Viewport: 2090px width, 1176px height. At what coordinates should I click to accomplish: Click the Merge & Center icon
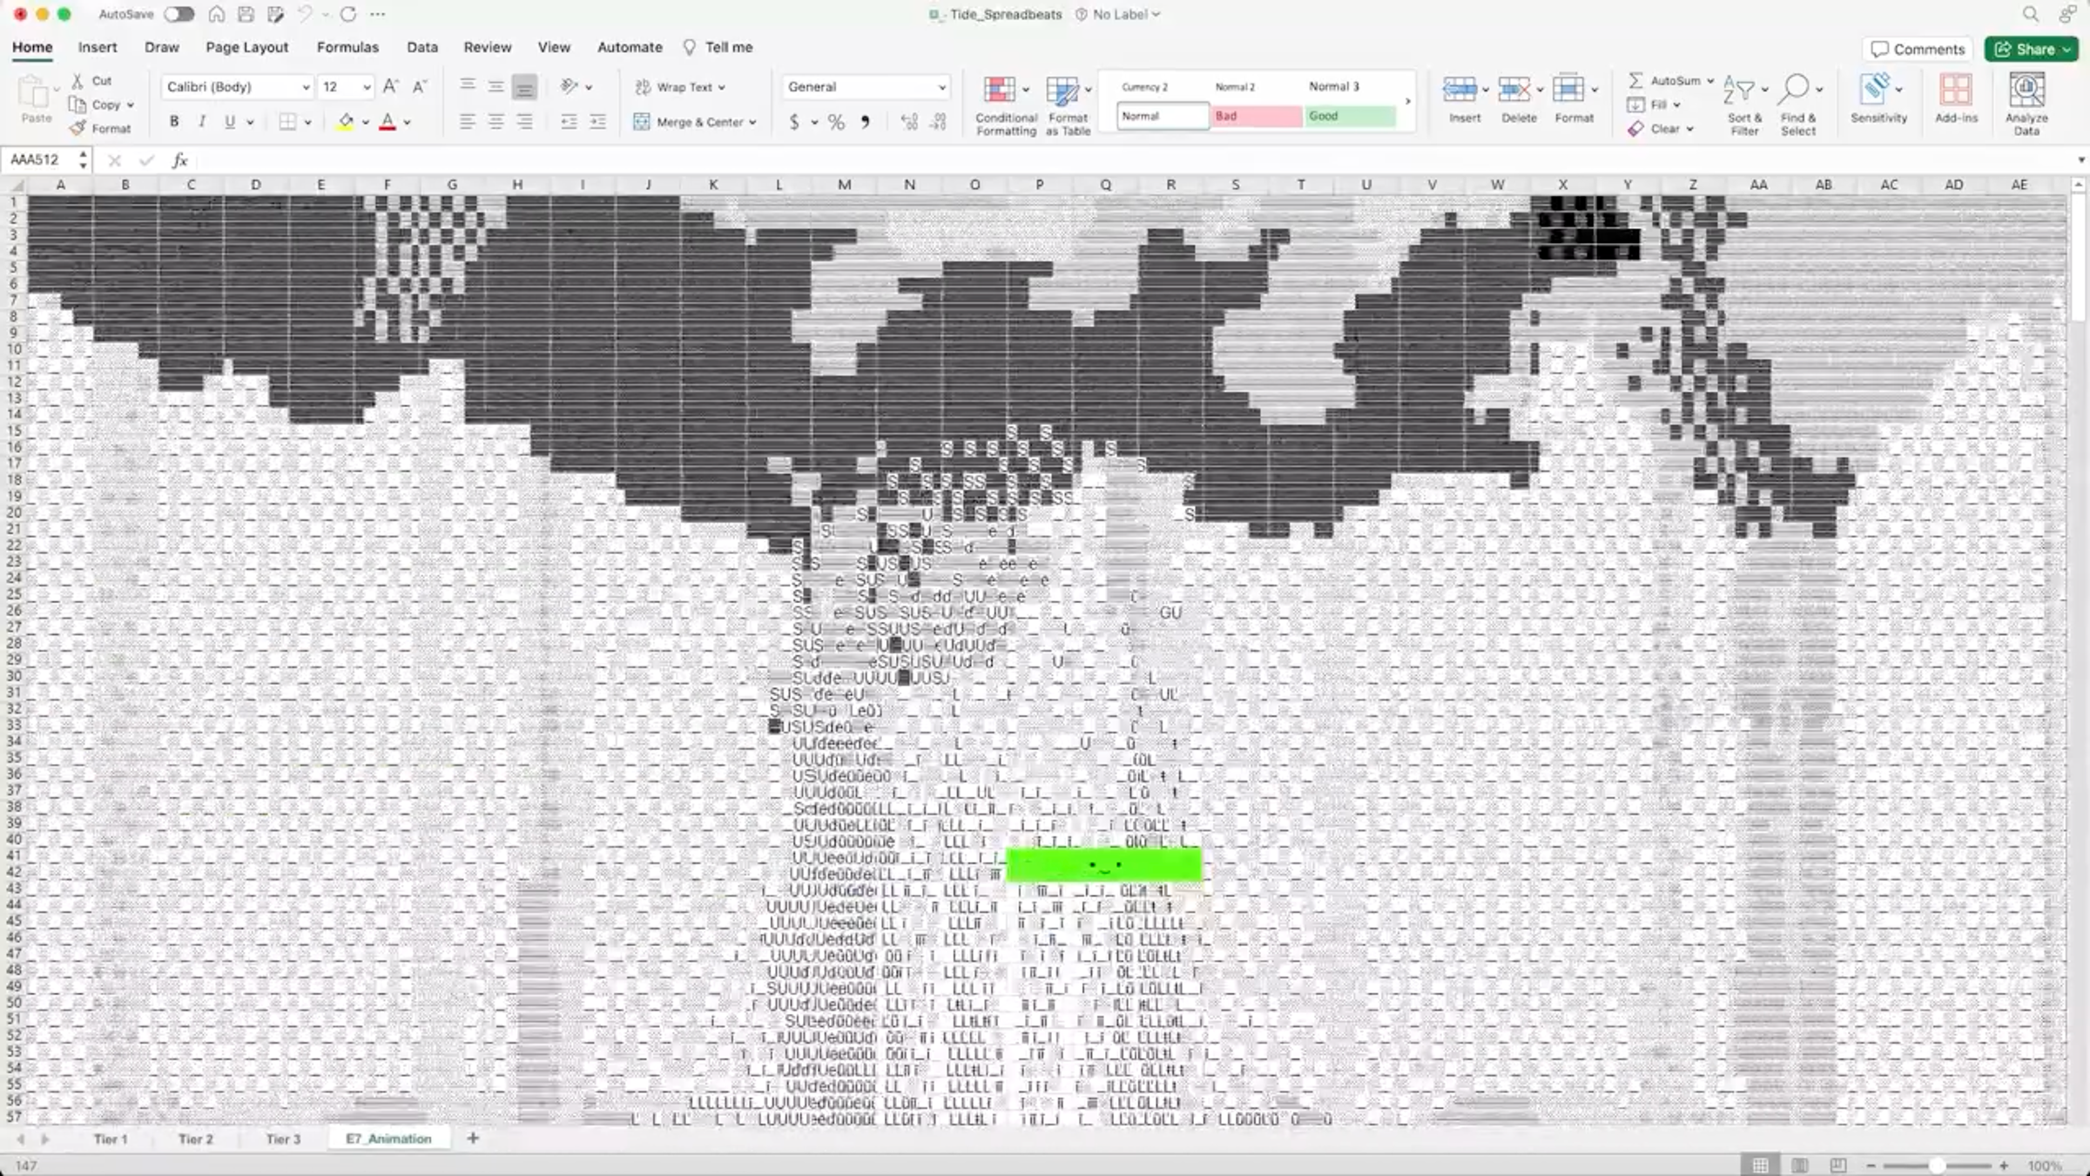(x=642, y=122)
